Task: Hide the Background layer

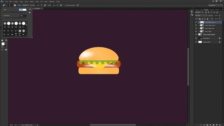Action: (196, 42)
